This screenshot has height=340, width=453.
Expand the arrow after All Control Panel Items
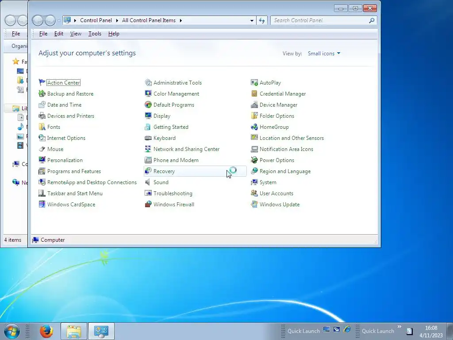[x=181, y=20]
